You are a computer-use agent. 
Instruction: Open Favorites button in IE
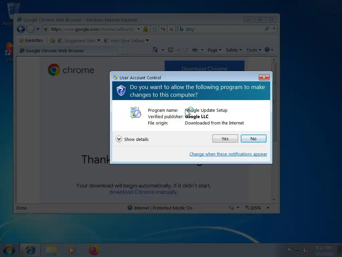coord(31,40)
